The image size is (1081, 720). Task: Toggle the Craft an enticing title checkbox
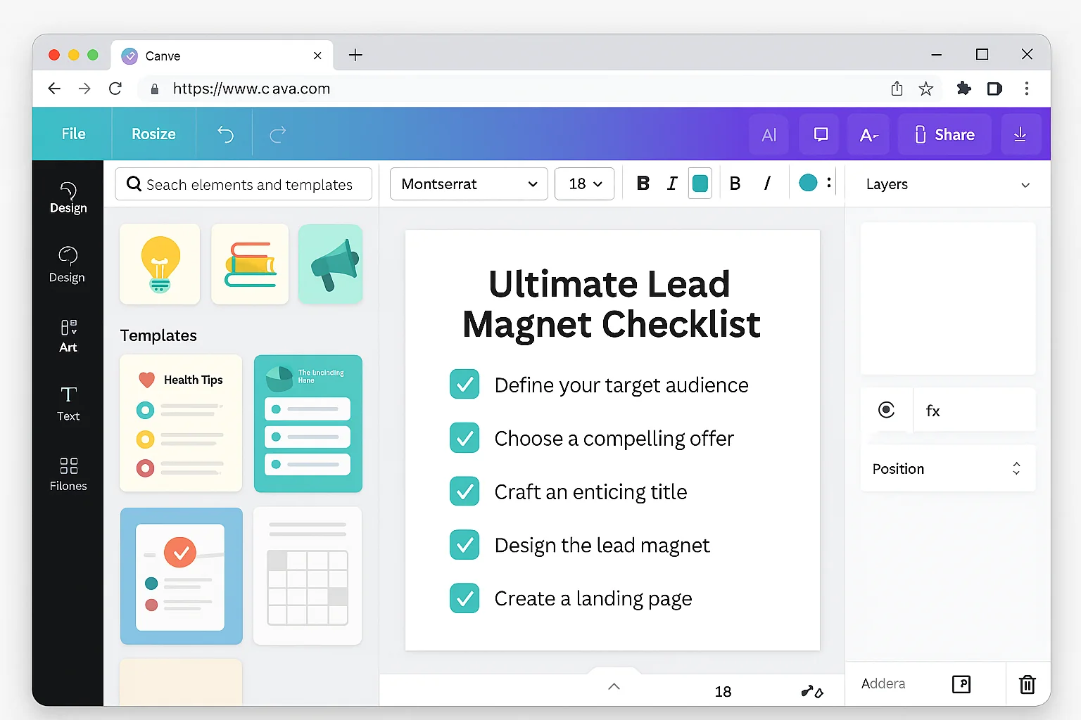(x=464, y=491)
